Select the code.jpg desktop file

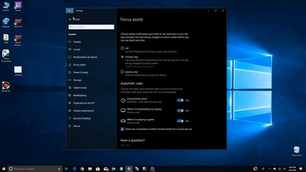tap(18, 71)
